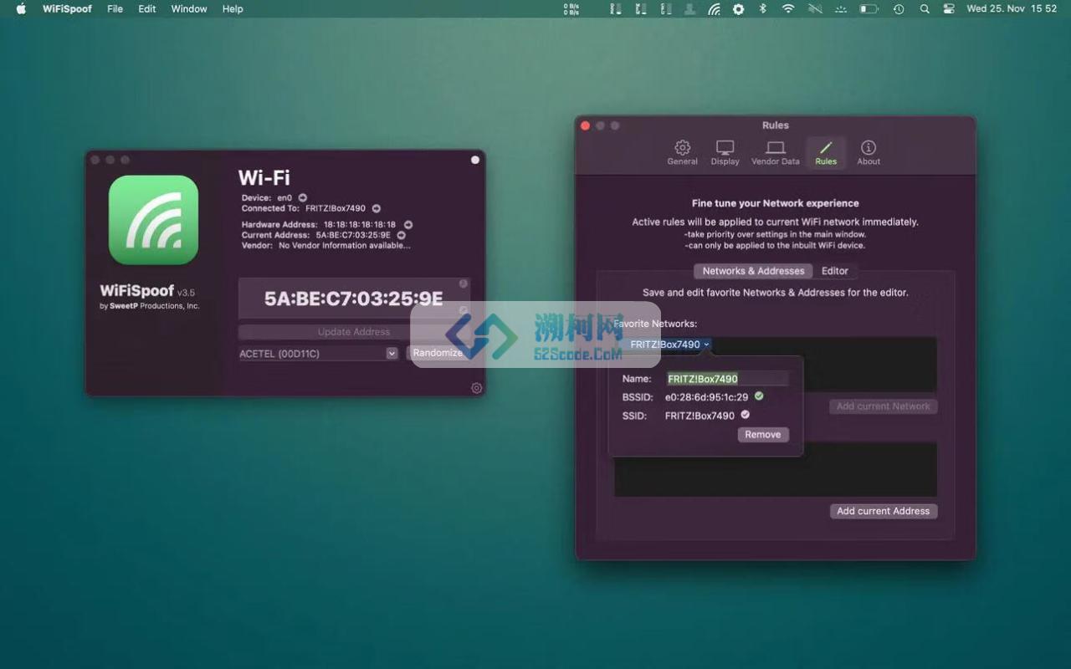Click the favorite addresses list box
This screenshot has width=1071, height=669.
[x=776, y=469]
